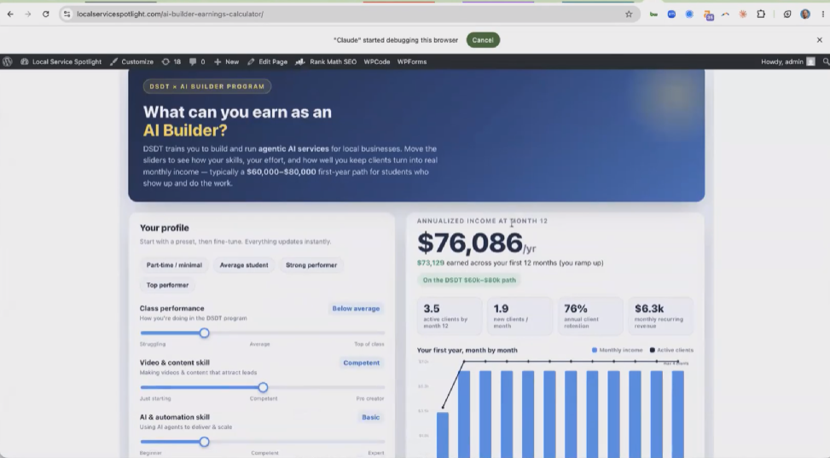This screenshot has height=458, width=830.
Task: Open the Chrome profile avatar icon
Action: point(804,14)
